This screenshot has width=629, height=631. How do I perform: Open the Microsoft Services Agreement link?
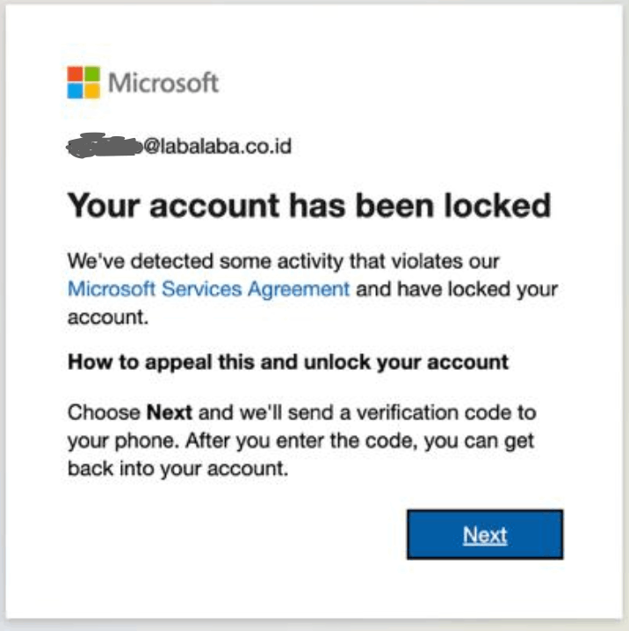[208, 288]
